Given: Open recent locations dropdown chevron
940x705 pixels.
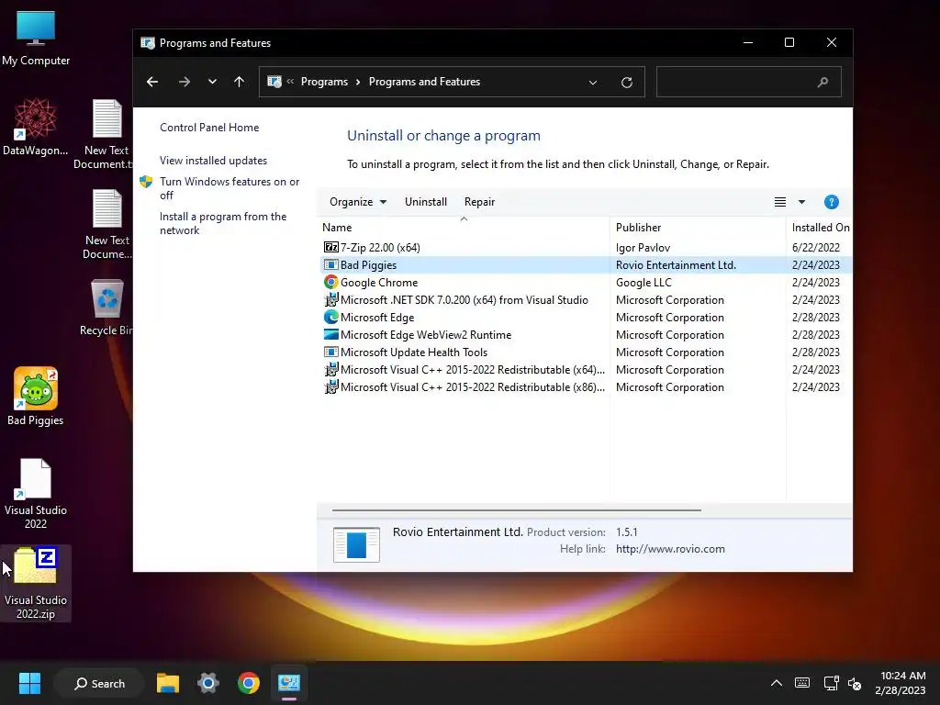Looking at the screenshot, I should [212, 82].
